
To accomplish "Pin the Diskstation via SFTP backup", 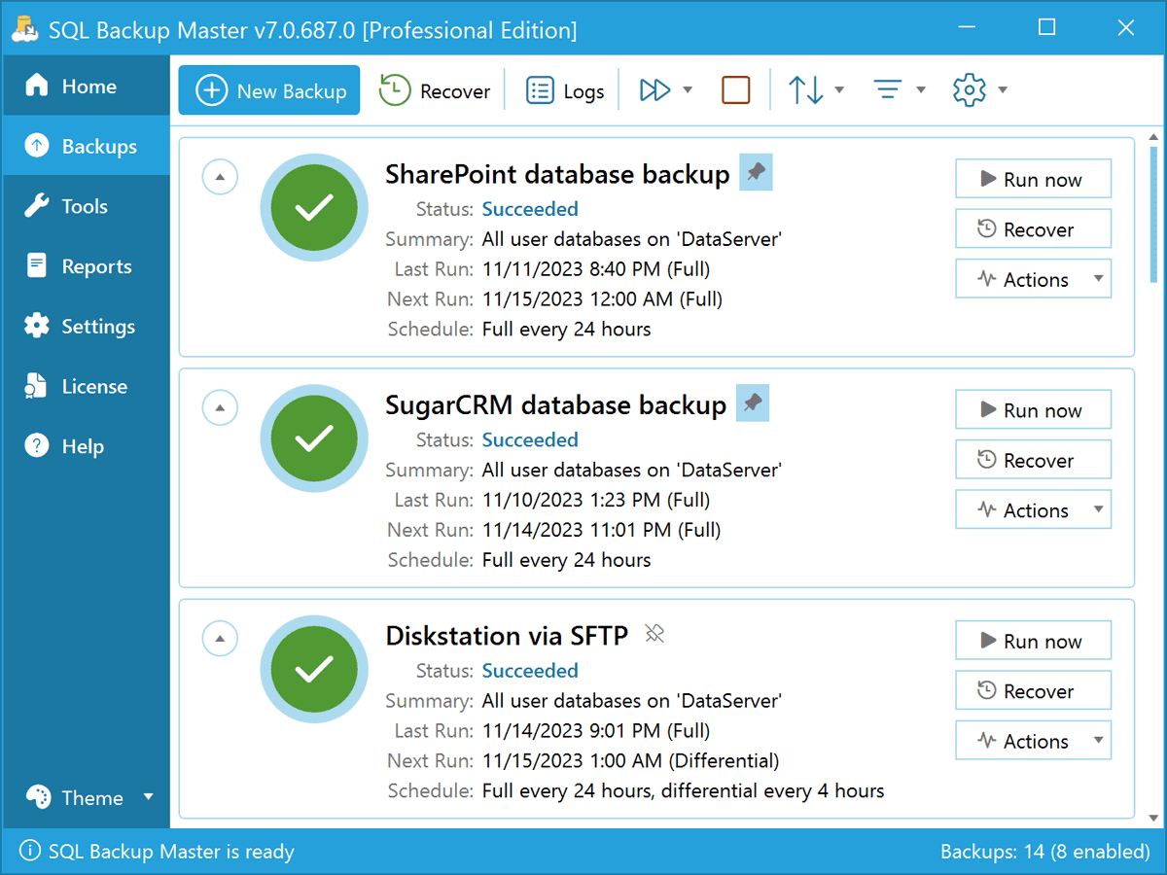I will coord(654,634).
